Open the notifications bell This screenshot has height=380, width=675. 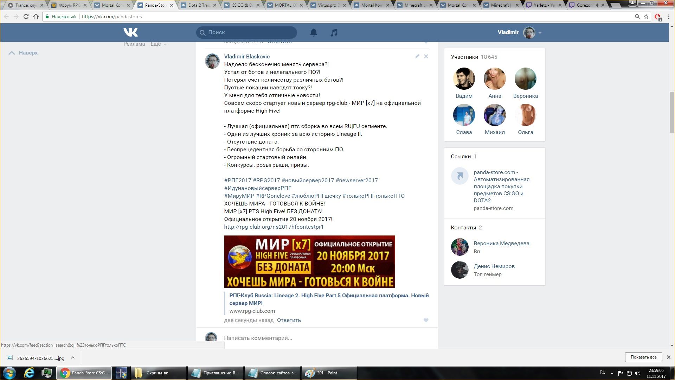[x=314, y=32]
